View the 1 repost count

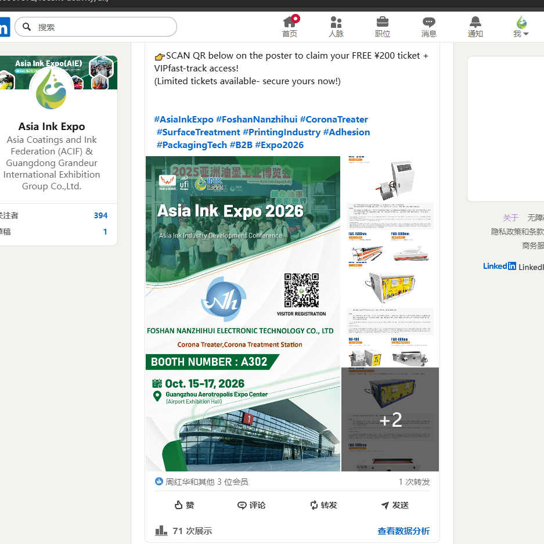[x=414, y=482]
